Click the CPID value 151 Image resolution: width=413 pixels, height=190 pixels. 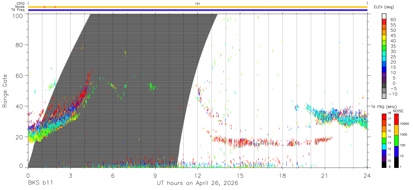pos(198,4)
